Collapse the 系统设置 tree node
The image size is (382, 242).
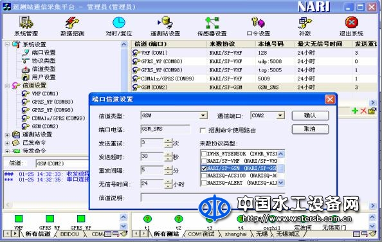tap(7, 44)
